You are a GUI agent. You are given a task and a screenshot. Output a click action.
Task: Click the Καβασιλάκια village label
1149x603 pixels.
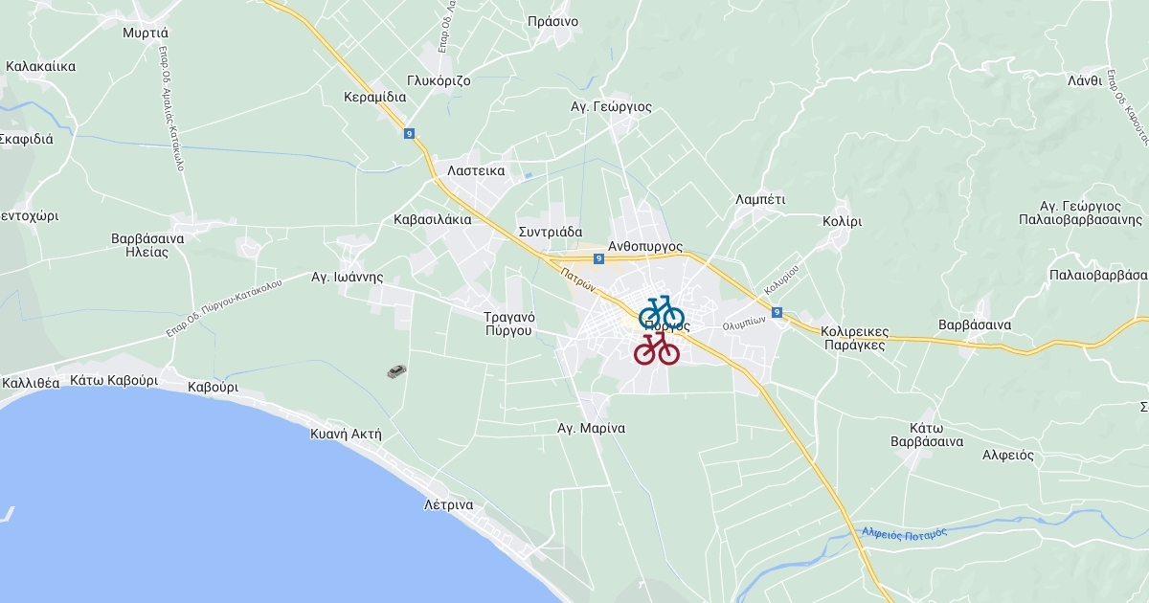point(433,219)
